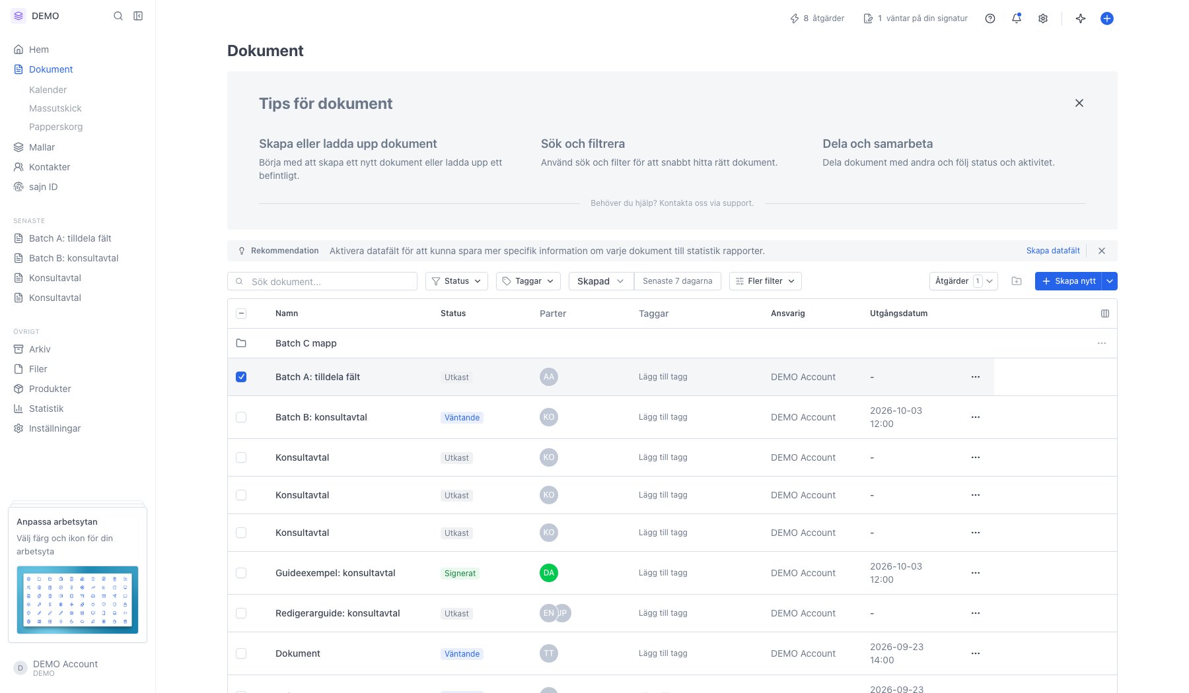Check the Dokument row checkbox

241,653
